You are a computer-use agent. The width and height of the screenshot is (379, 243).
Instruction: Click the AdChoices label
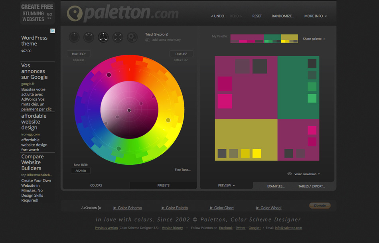point(89,208)
